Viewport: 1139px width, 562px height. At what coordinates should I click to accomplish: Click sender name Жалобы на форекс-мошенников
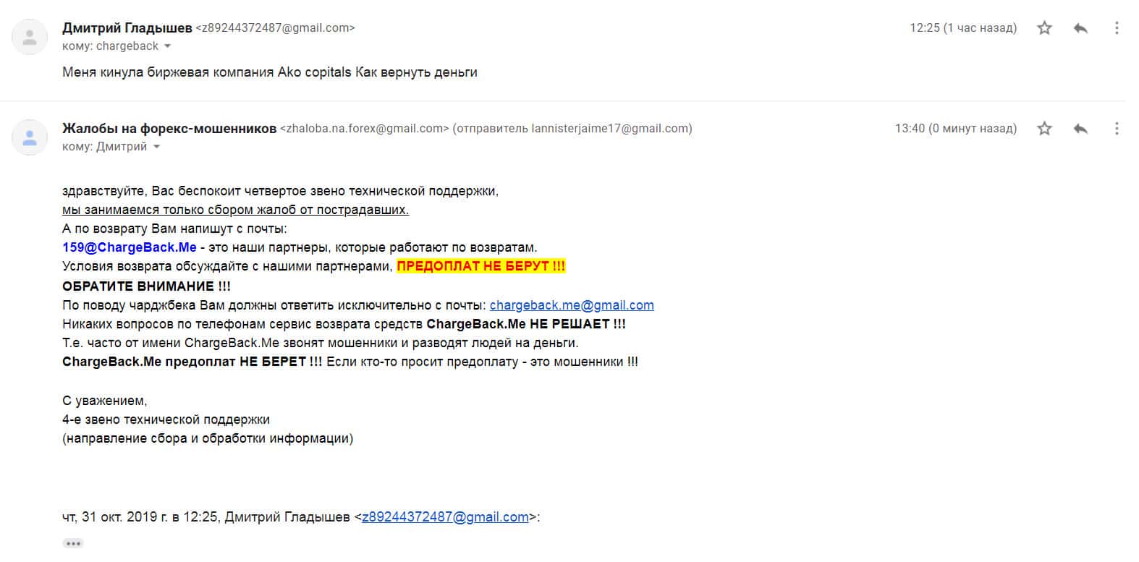(169, 129)
